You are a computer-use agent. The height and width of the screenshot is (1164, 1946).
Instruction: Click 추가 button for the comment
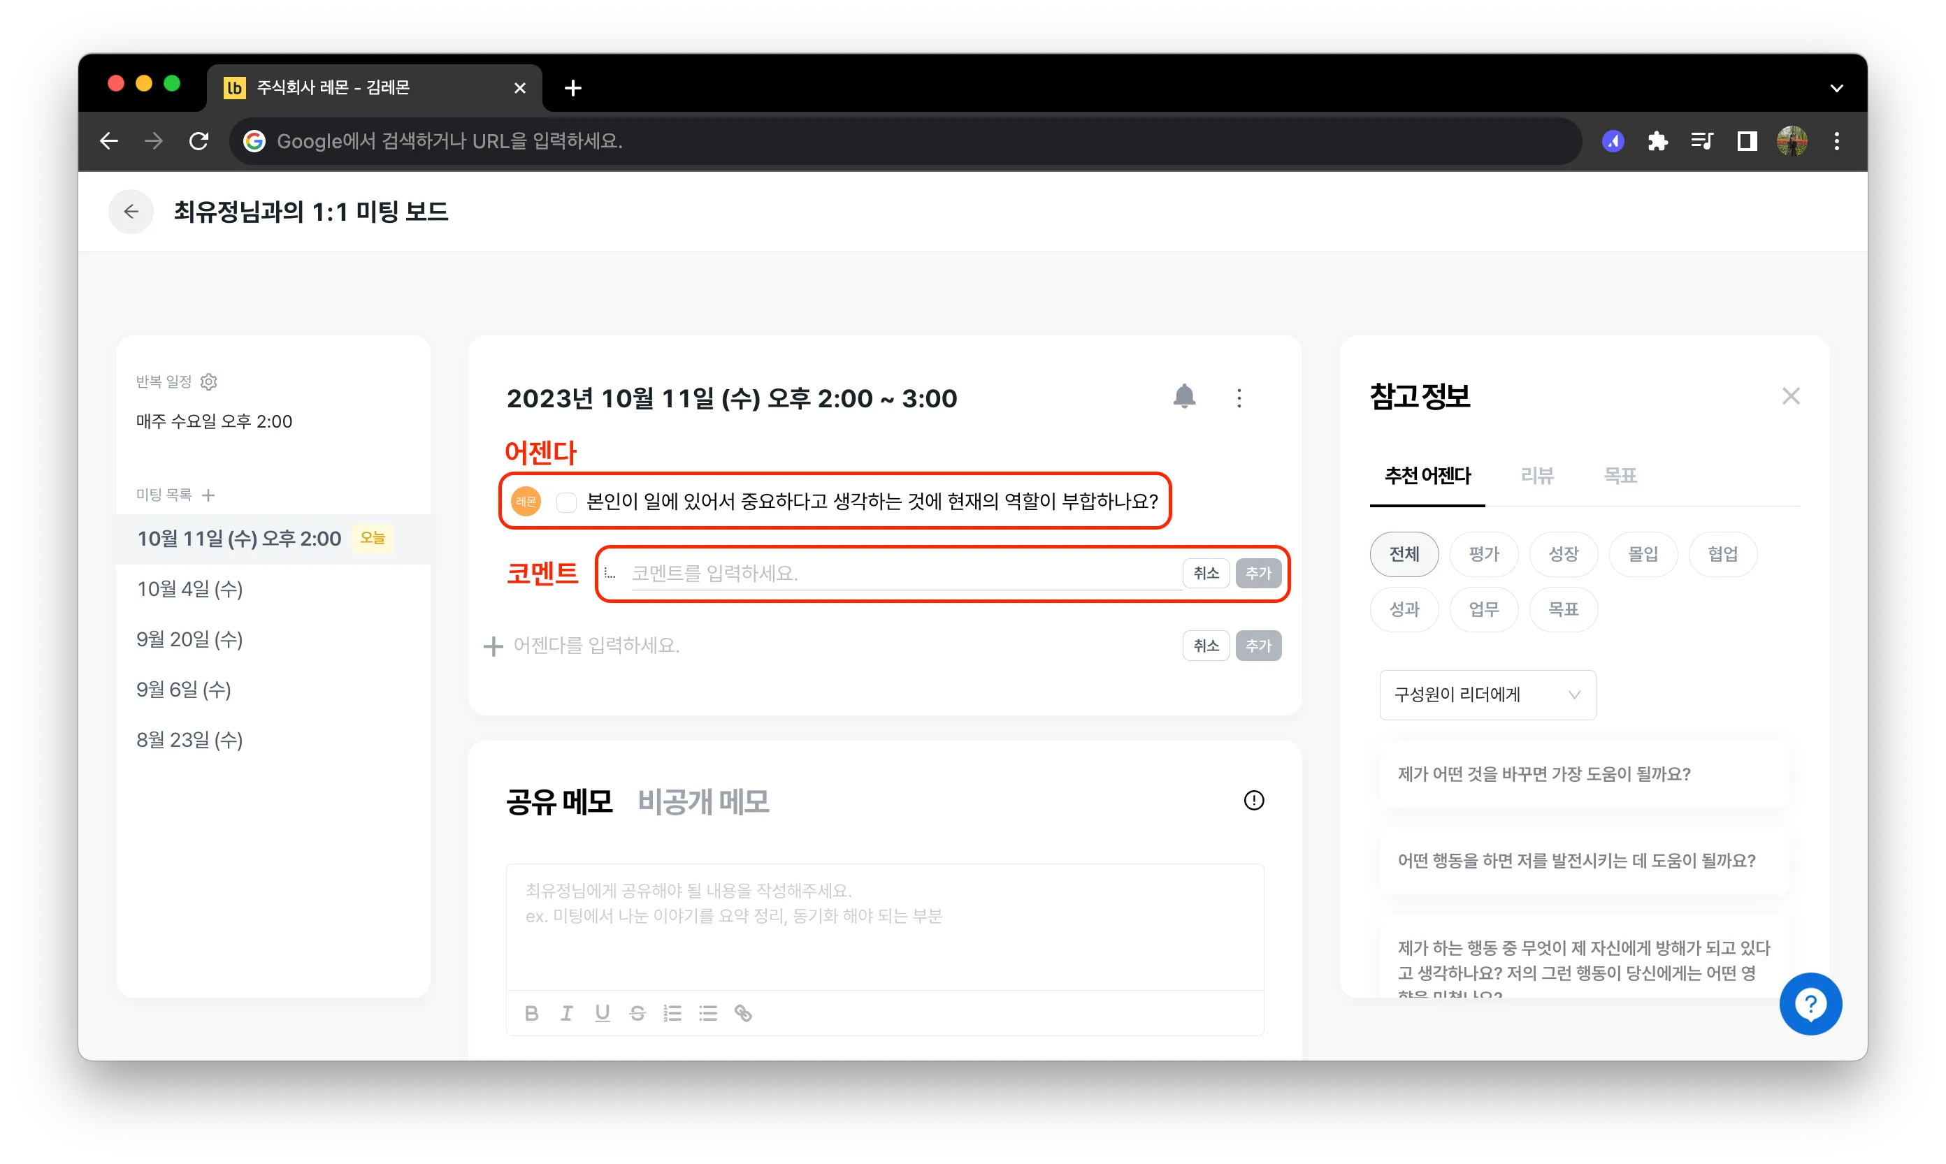click(1257, 574)
